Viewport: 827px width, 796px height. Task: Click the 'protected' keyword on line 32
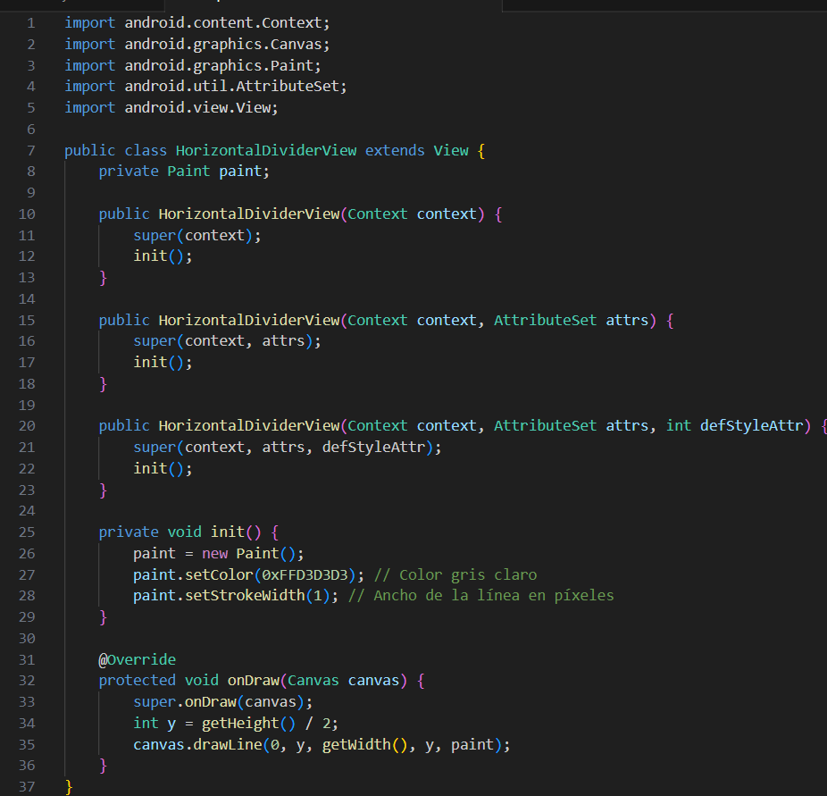point(138,681)
